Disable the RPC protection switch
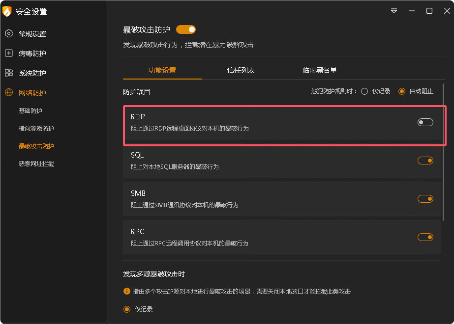The height and width of the screenshot is (324, 454). tap(425, 237)
